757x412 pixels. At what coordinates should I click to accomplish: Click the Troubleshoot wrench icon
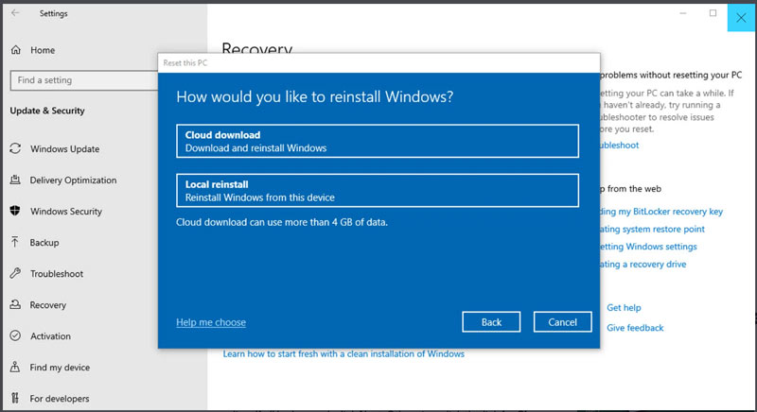pyautogui.click(x=15, y=273)
